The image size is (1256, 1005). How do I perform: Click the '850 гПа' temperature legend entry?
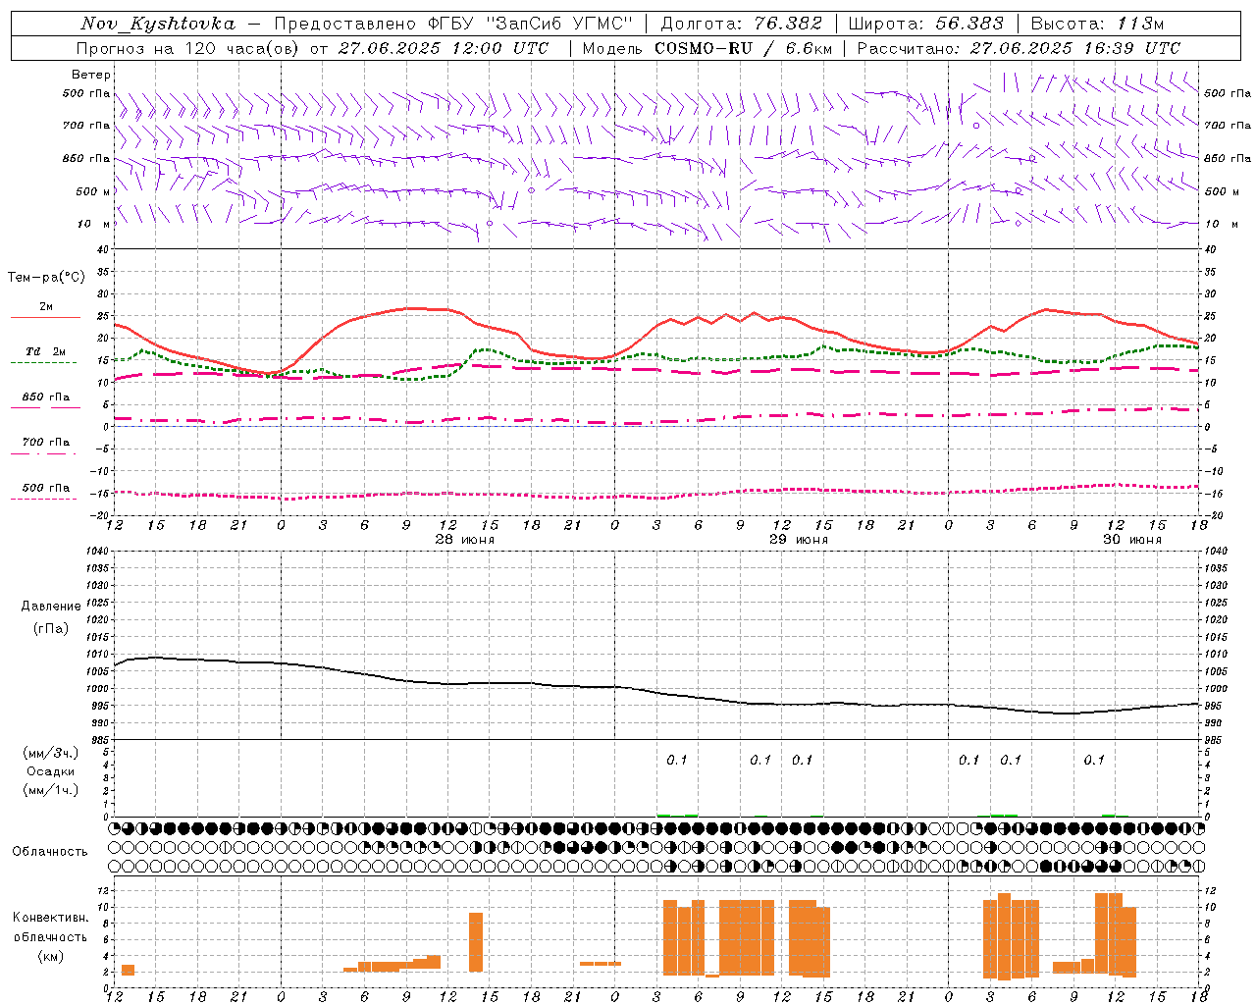(x=45, y=397)
